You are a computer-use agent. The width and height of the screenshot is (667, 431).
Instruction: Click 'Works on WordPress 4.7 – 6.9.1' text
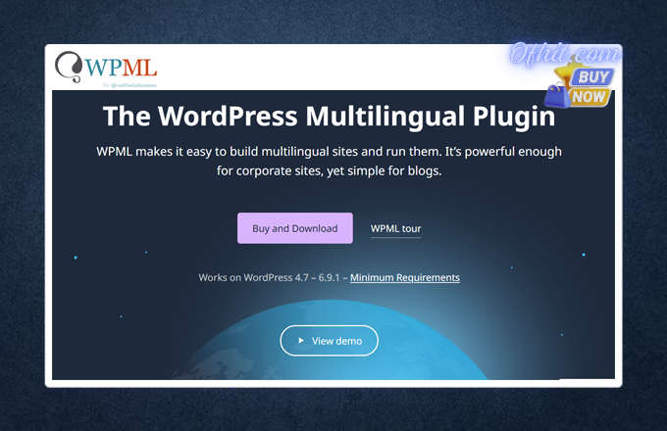(269, 278)
